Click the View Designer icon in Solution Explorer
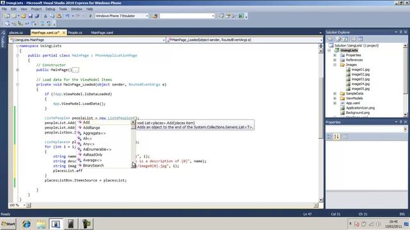Viewport: 410px width, 230px height. tap(360, 39)
